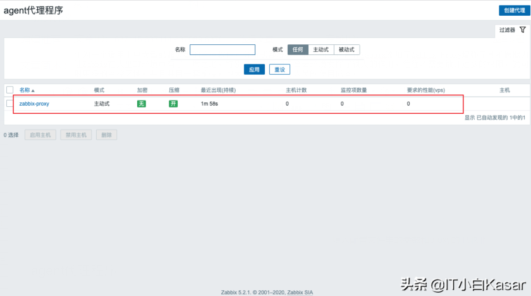Apply the filter with 应用 button
Viewport: 531px width, 296px height.
[254, 70]
